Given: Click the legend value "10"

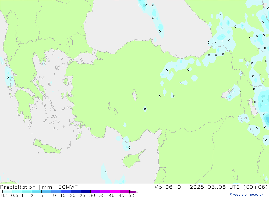Looking at the screenshot, I should point(53,195).
